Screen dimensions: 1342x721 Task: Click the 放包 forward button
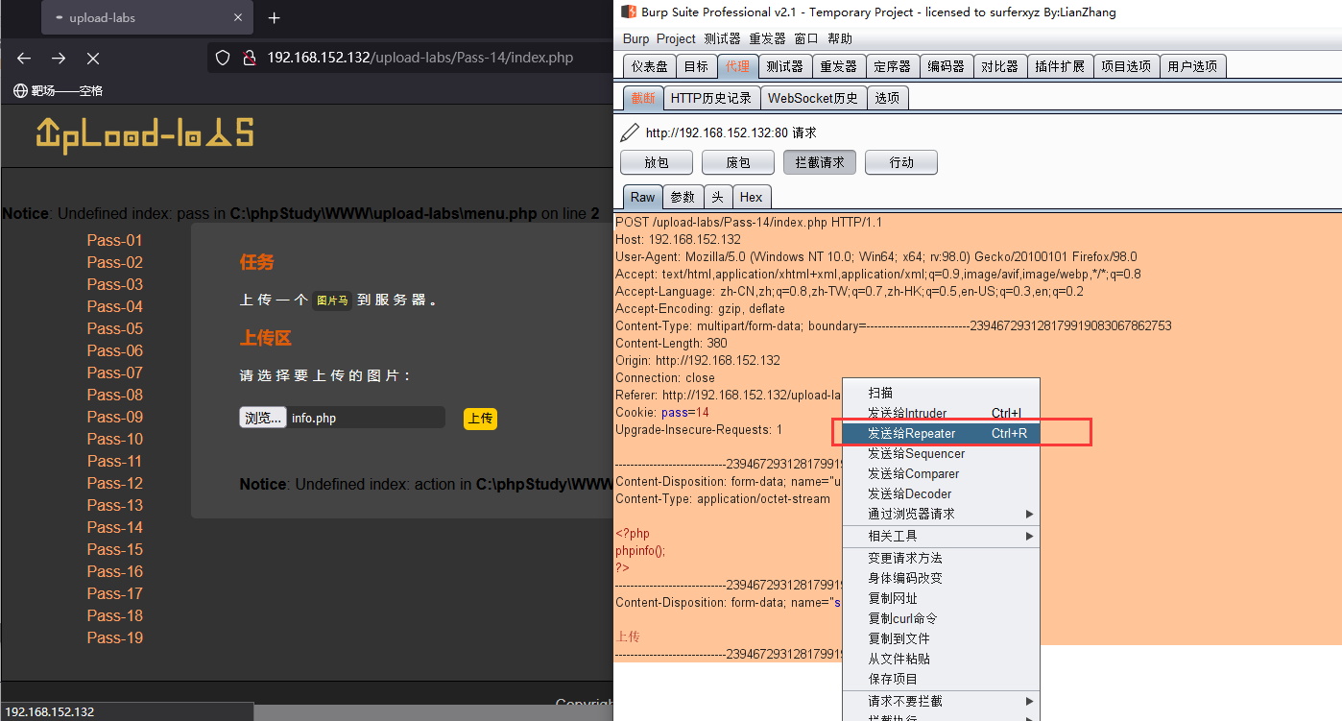pos(656,161)
